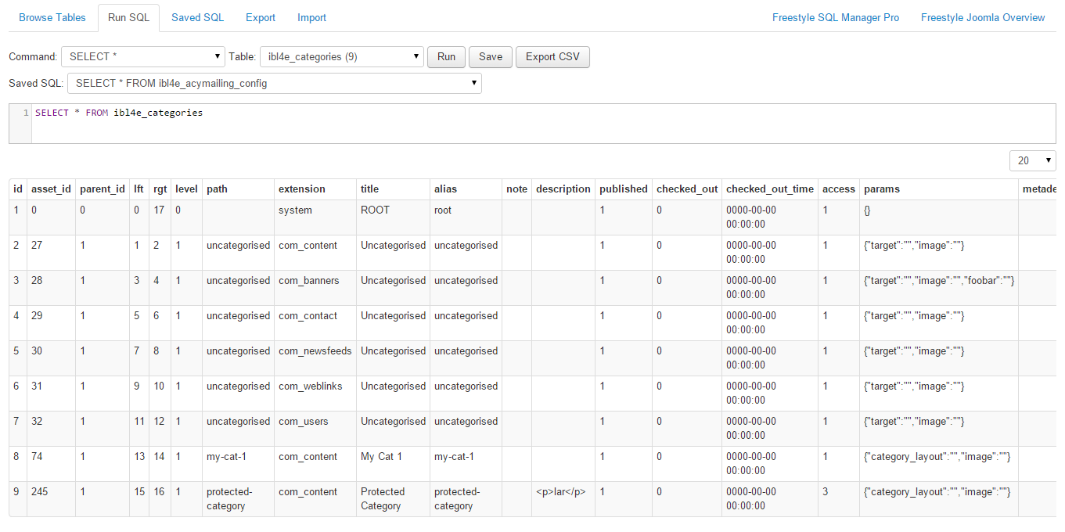The height and width of the screenshot is (532, 1065).
Task: Expand the Saved SQL dropdown
Action: [275, 83]
